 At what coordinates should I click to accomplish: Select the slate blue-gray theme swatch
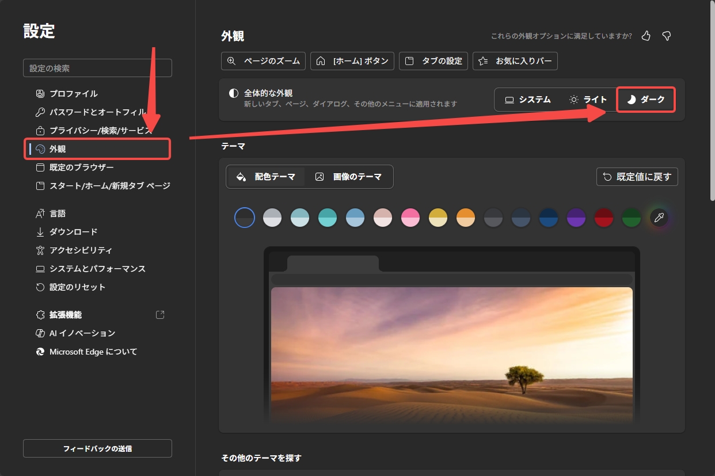pyautogui.click(x=521, y=218)
